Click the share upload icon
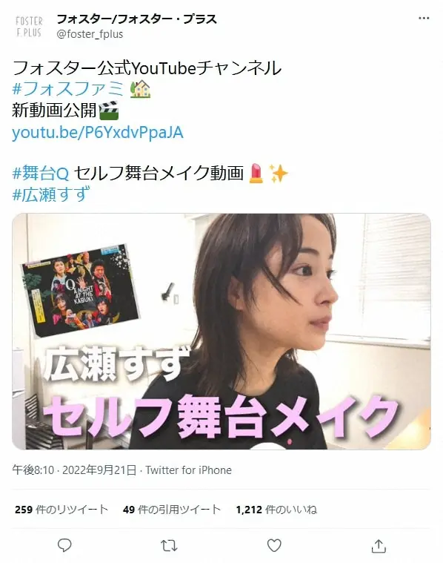Screen dimensions: 443x563 [x=379, y=545]
